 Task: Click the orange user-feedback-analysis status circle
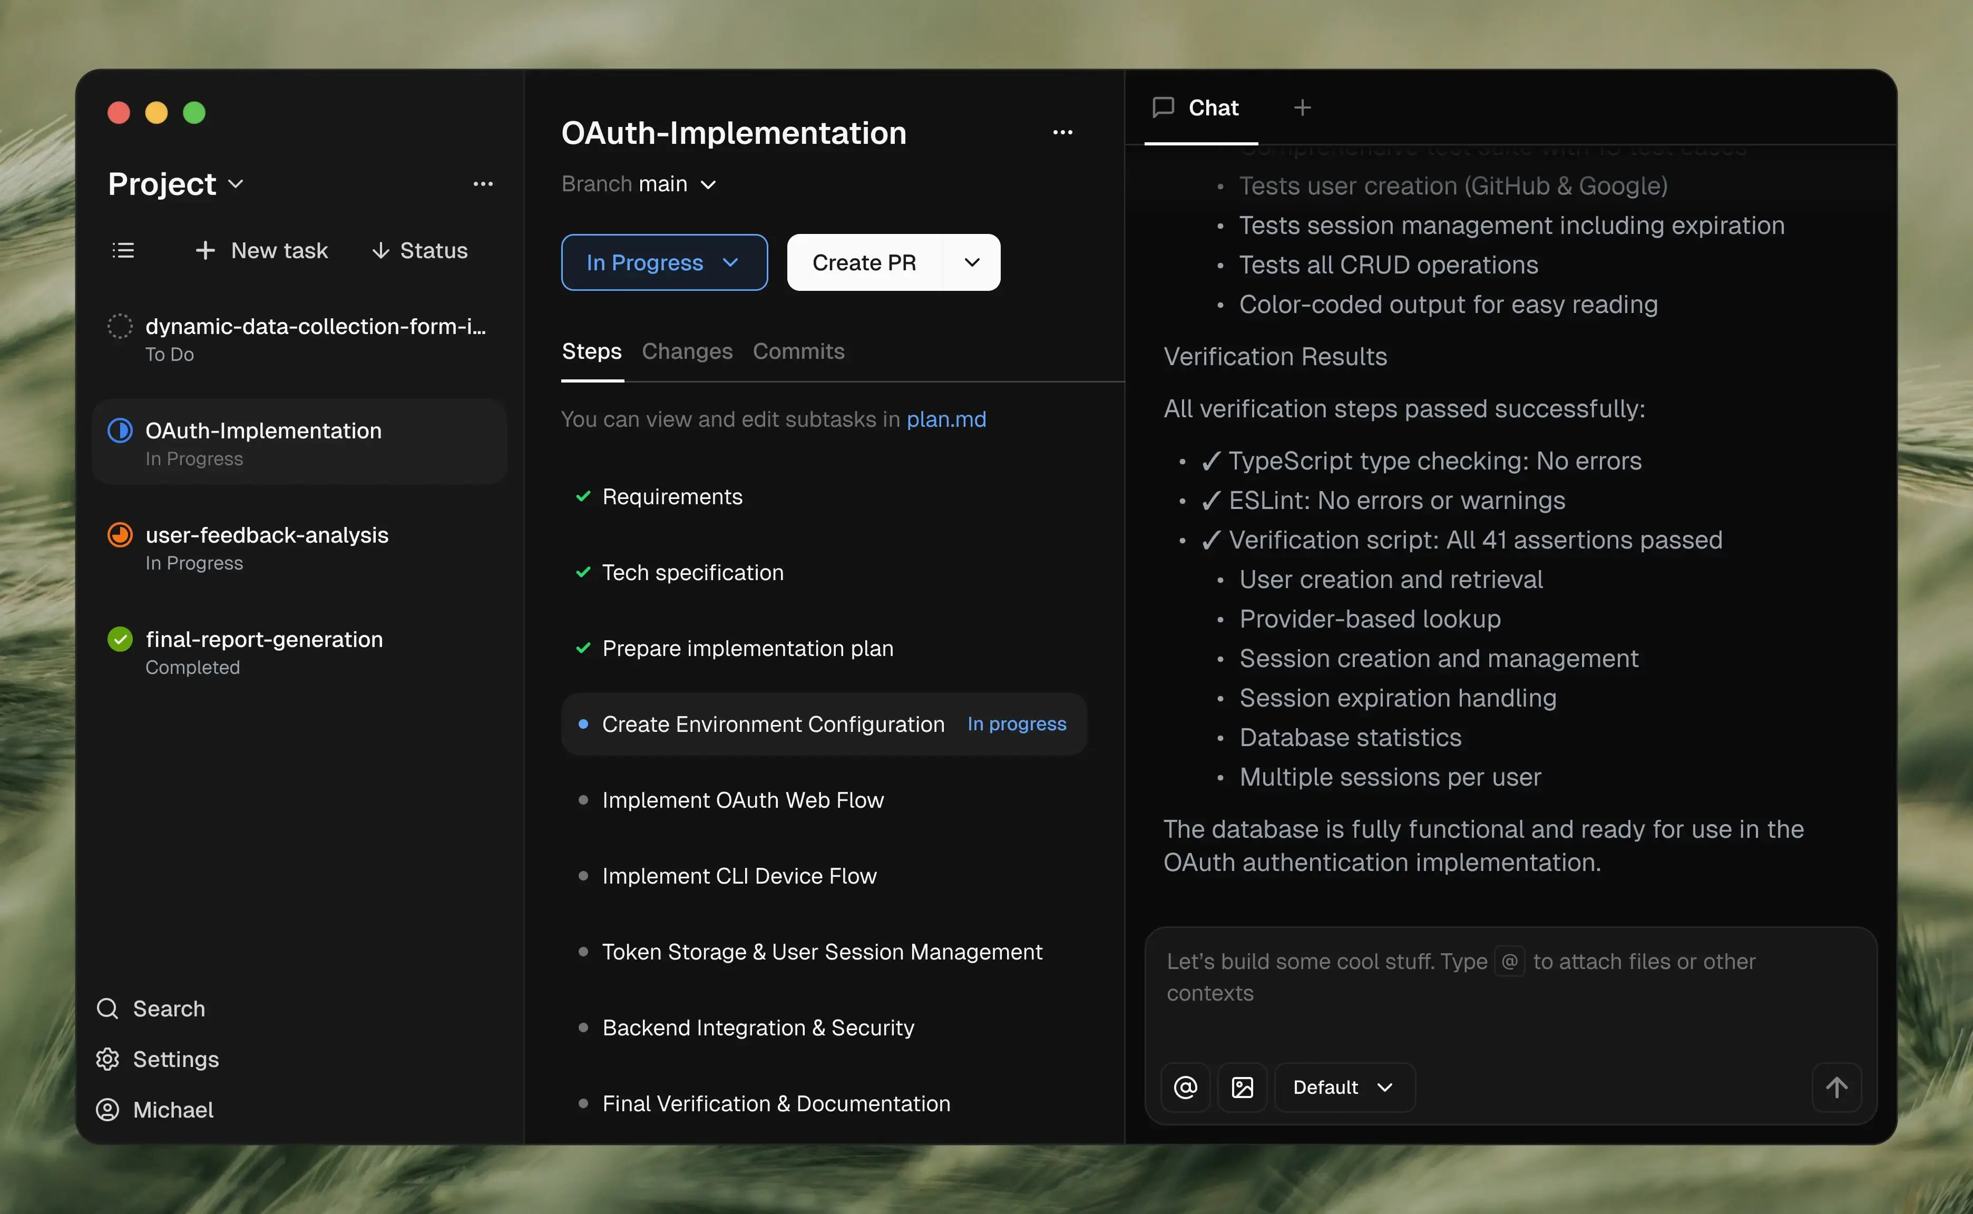(x=121, y=535)
